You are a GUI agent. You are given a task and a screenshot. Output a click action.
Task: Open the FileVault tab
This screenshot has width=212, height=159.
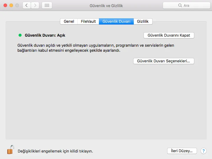click(x=88, y=22)
